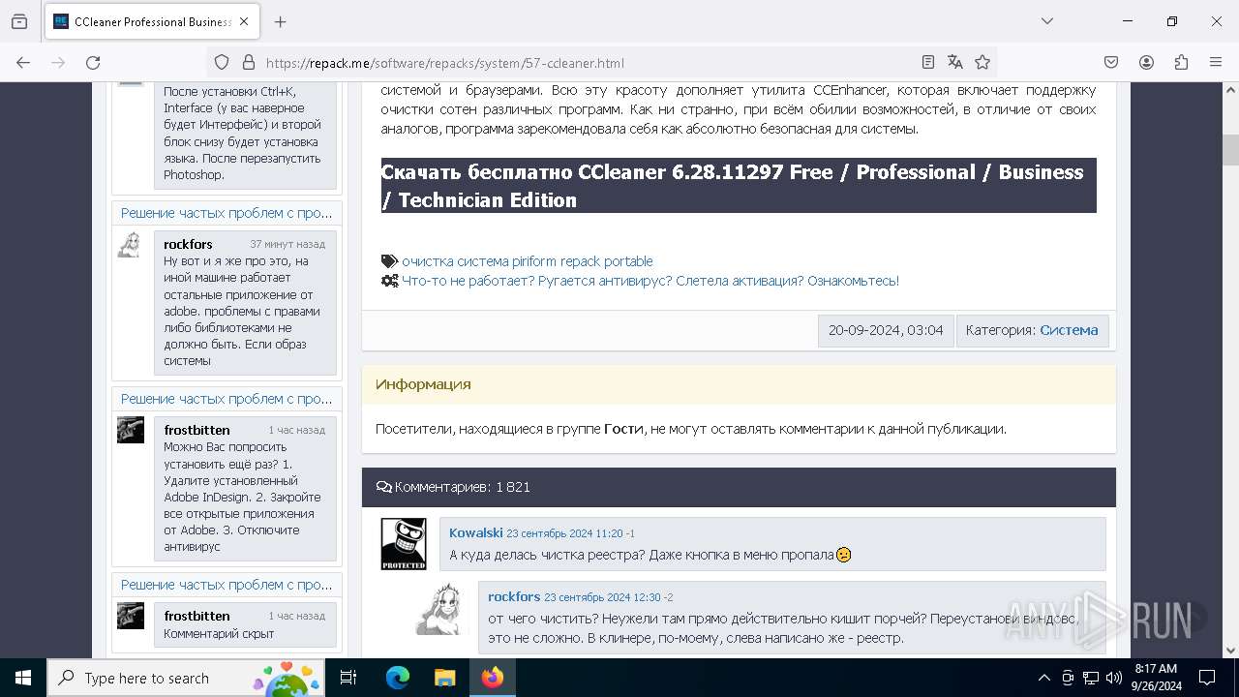
Task: Open rockfors profile in comment reply
Action: click(x=514, y=596)
